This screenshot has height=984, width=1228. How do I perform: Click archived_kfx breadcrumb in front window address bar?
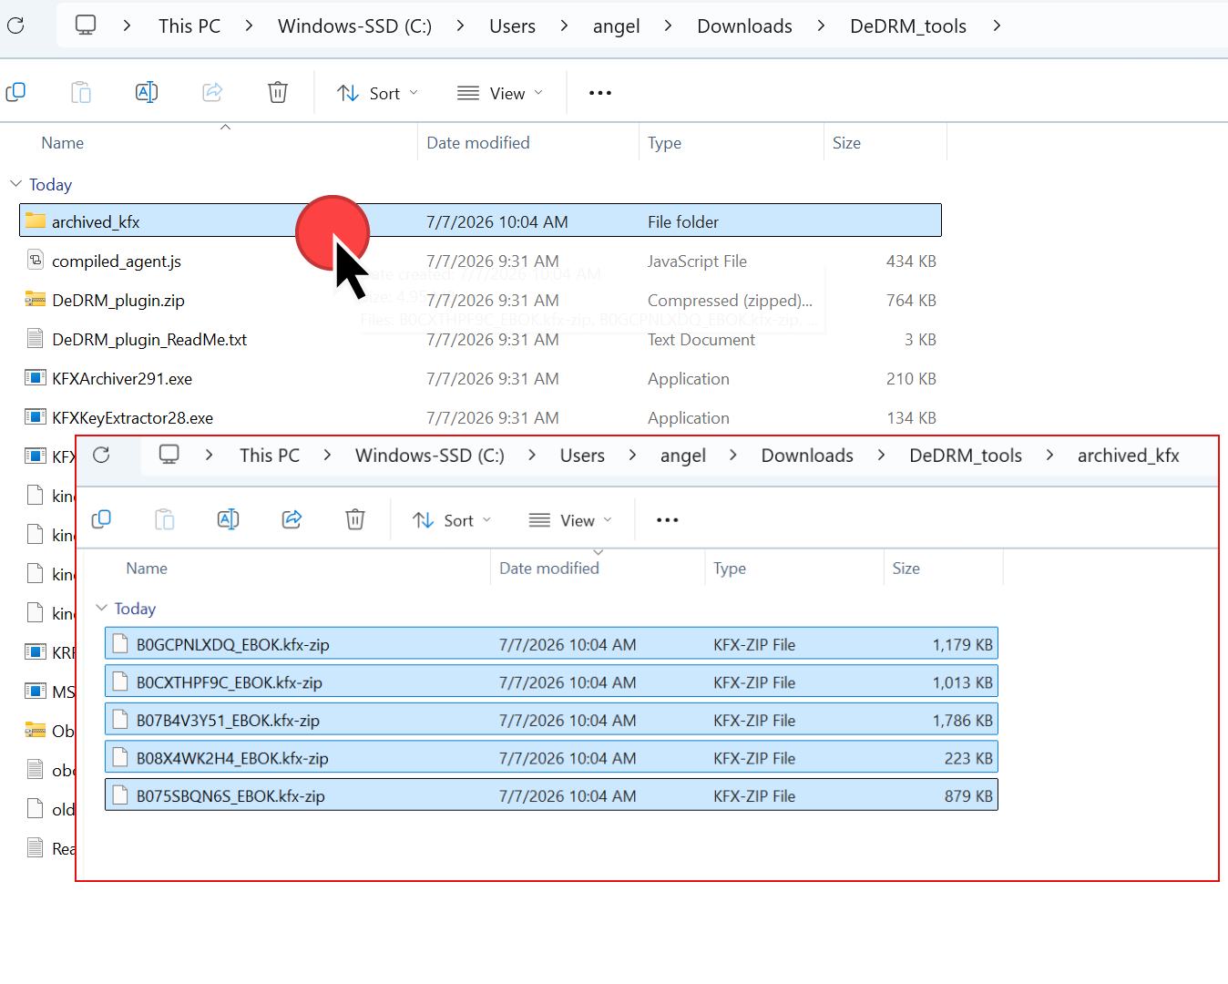click(x=1128, y=455)
